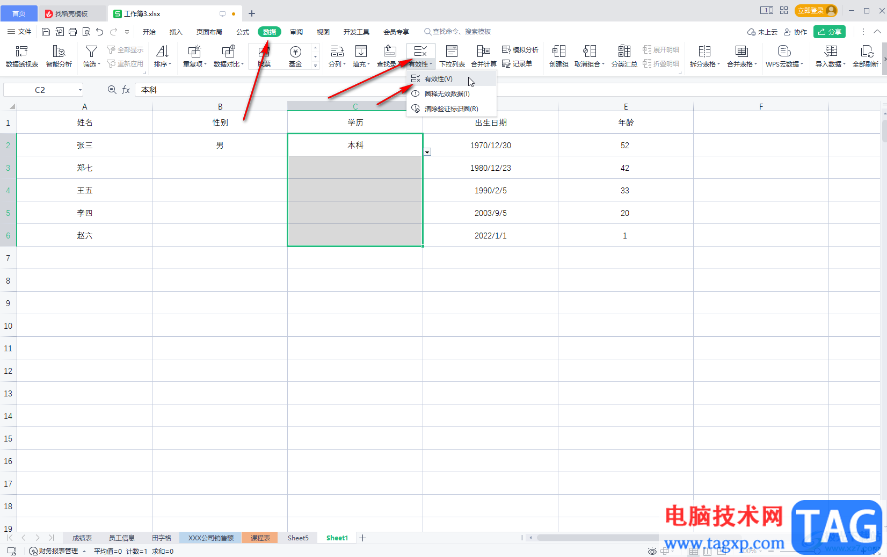Screen dimensions: 887x557
Task: Expand the 有效性 button dropdown
Action: coord(431,64)
